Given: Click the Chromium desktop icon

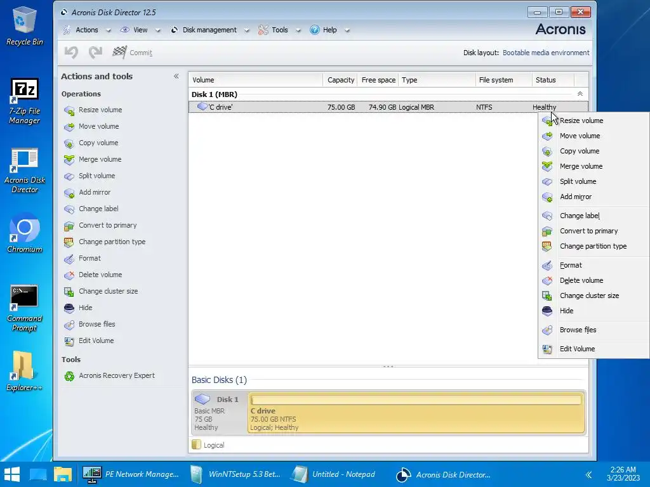Looking at the screenshot, I should [x=25, y=233].
